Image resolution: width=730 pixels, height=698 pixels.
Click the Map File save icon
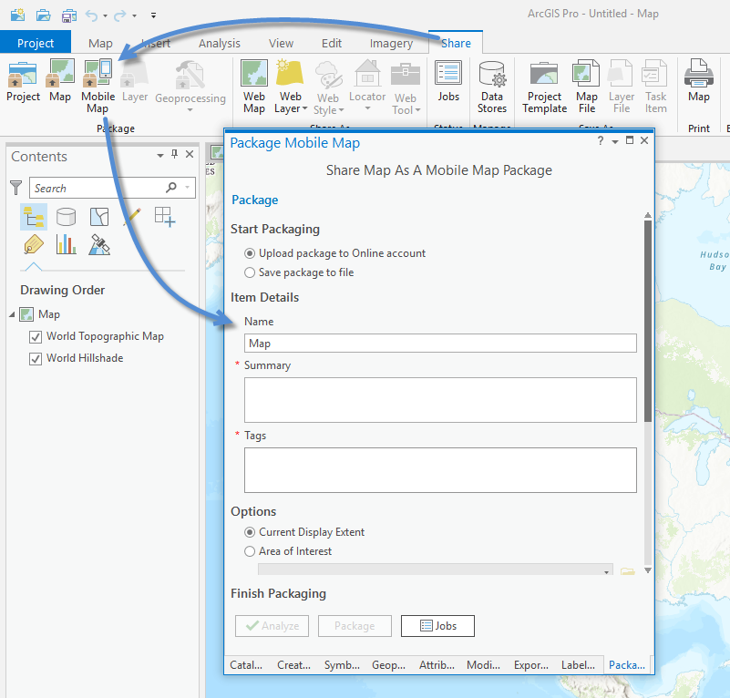click(x=586, y=73)
